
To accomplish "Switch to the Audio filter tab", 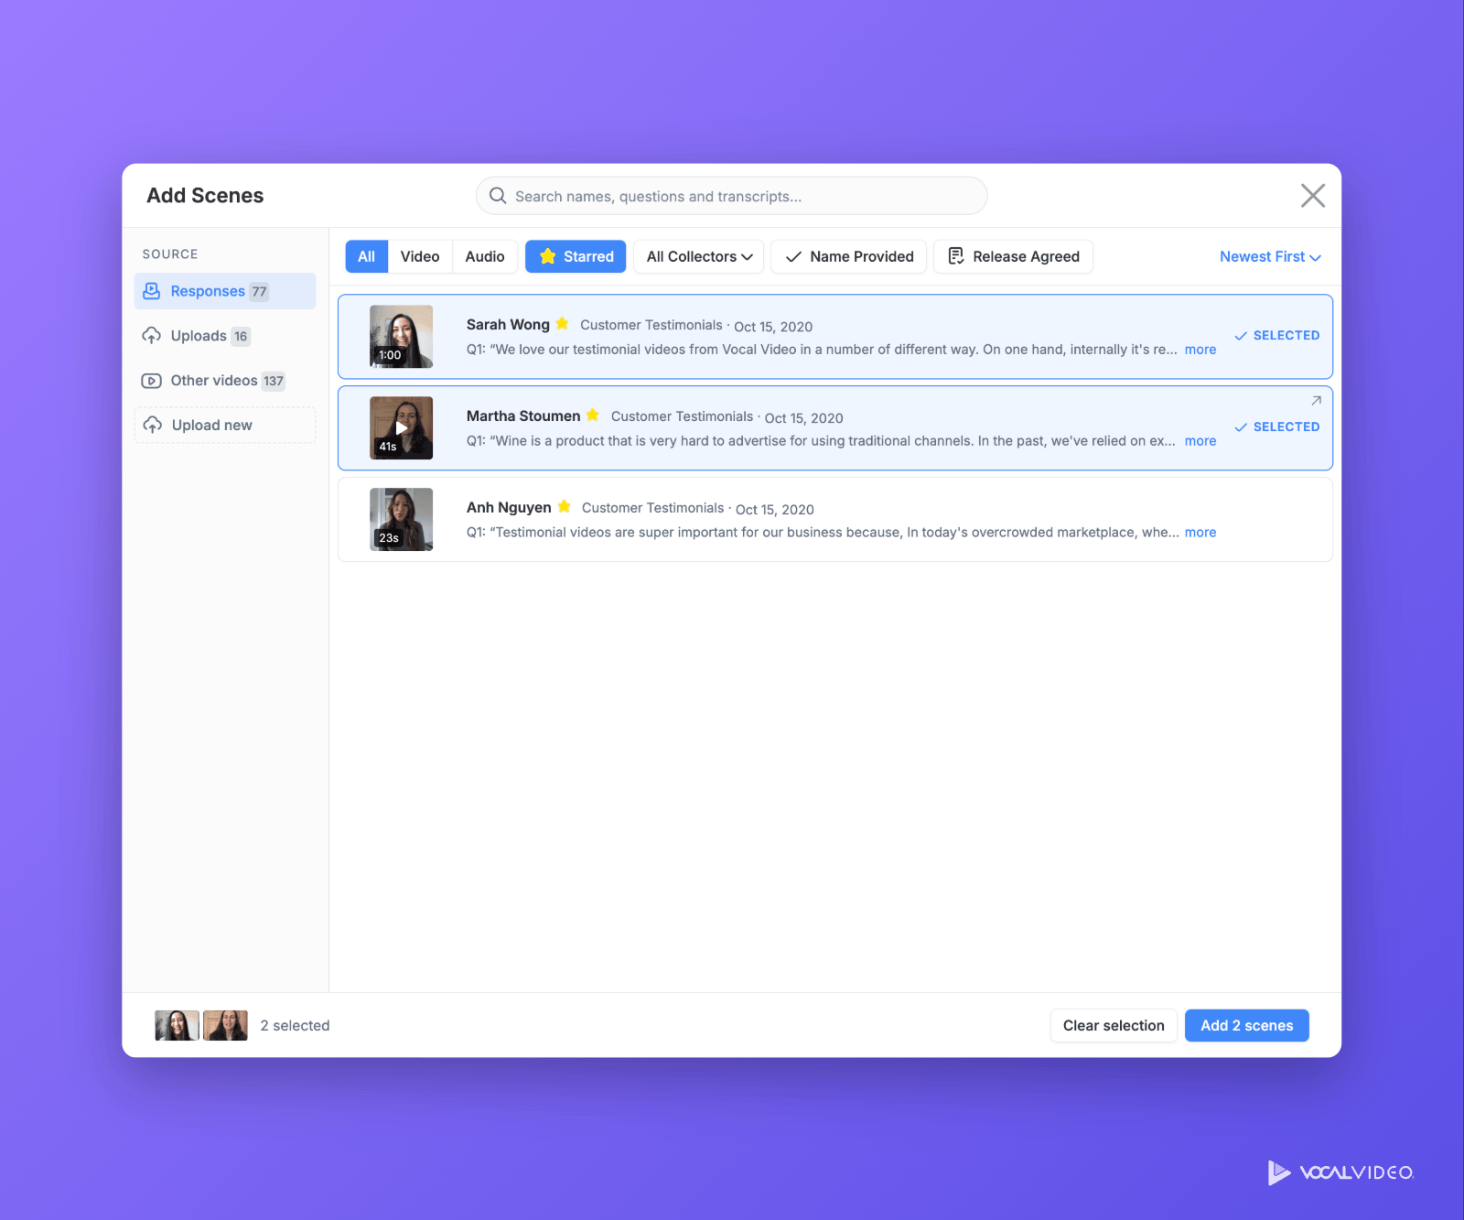I will [485, 256].
